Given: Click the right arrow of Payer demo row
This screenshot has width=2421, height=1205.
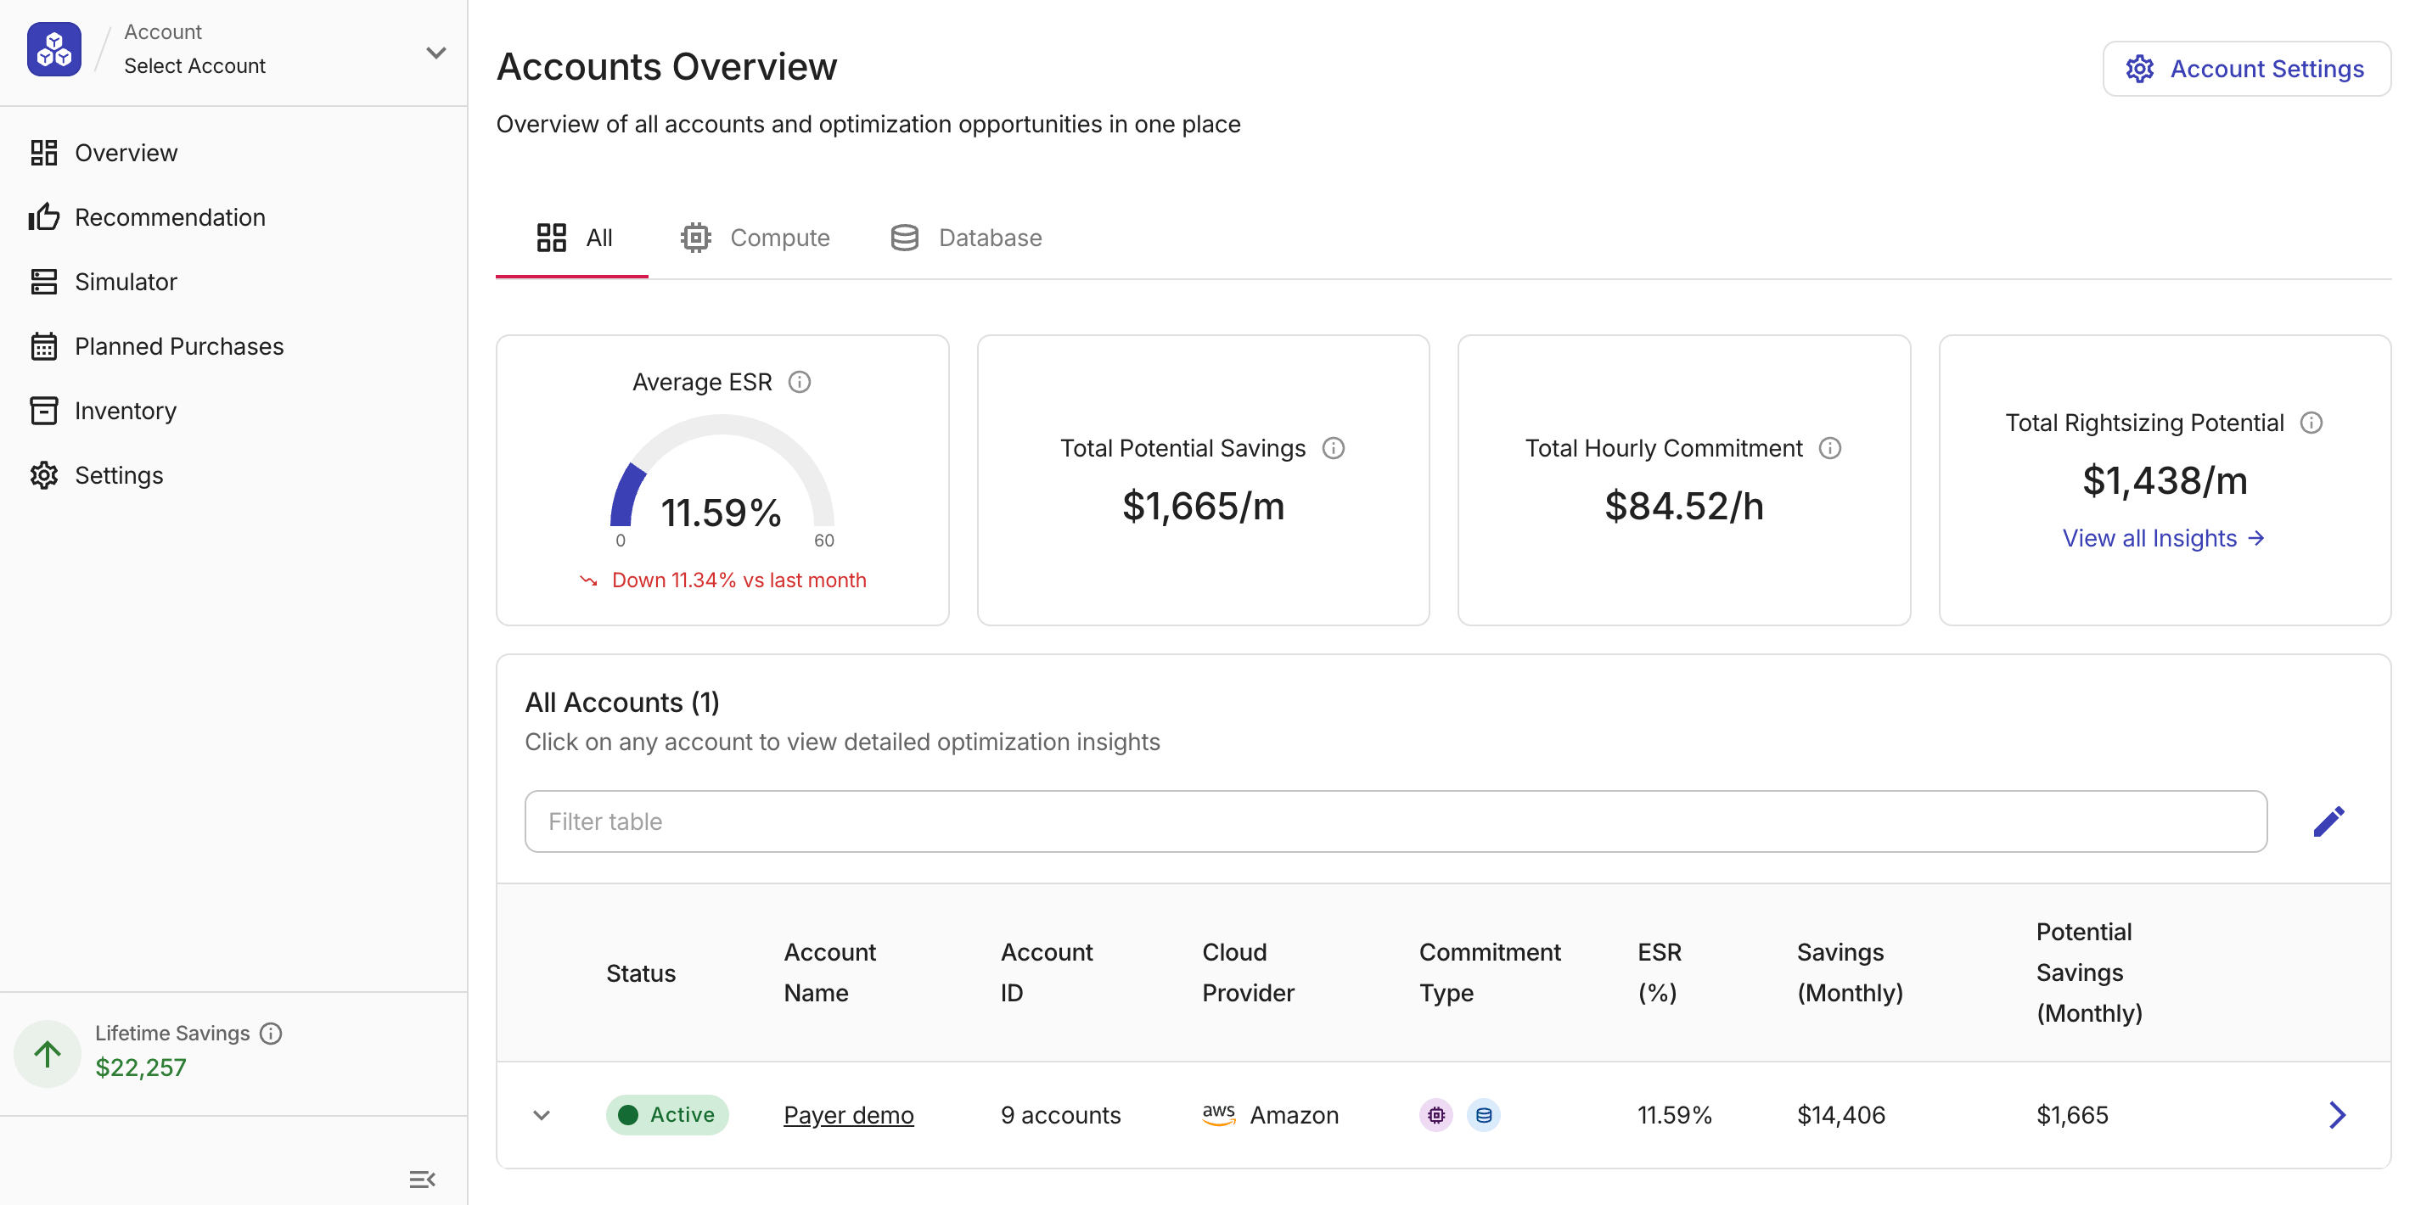Looking at the screenshot, I should 2336,1115.
